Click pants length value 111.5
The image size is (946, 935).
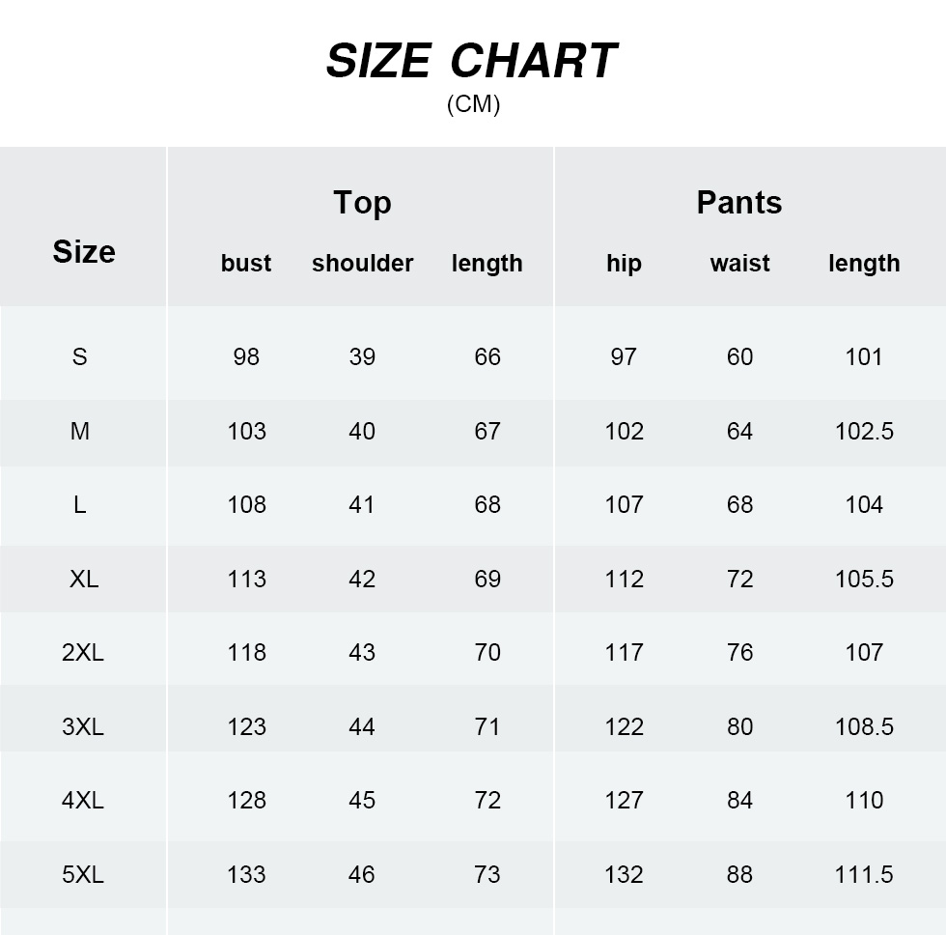tap(864, 874)
